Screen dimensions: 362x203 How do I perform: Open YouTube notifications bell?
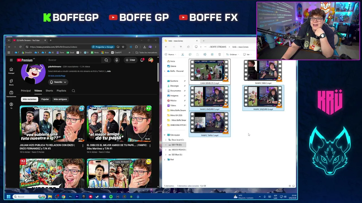pos(142,60)
